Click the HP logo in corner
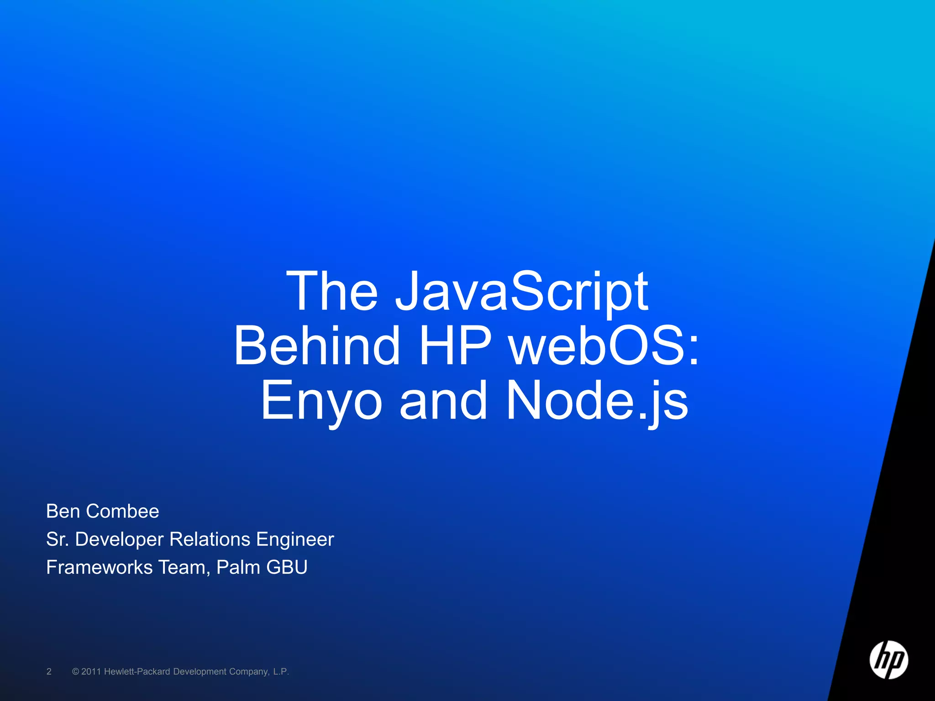This screenshot has width=935, height=701. click(888, 659)
